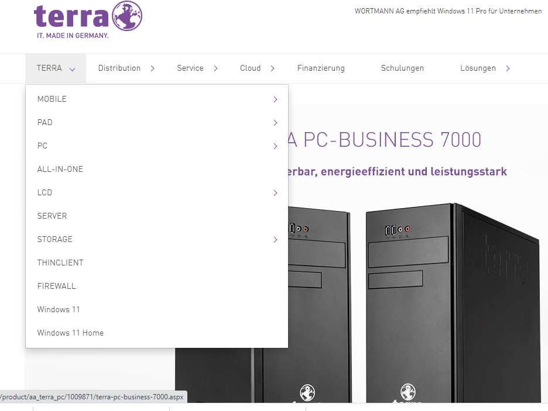The image size is (548, 411).
Task: Click the 'energieeffizient und leistungsstark' subtitle
Action: pos(397,172)
